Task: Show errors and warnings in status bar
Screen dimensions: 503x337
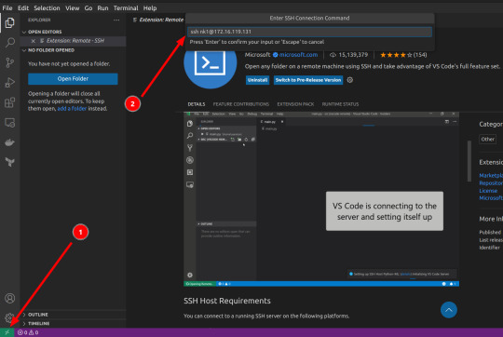Action: [x=28, y=332]
